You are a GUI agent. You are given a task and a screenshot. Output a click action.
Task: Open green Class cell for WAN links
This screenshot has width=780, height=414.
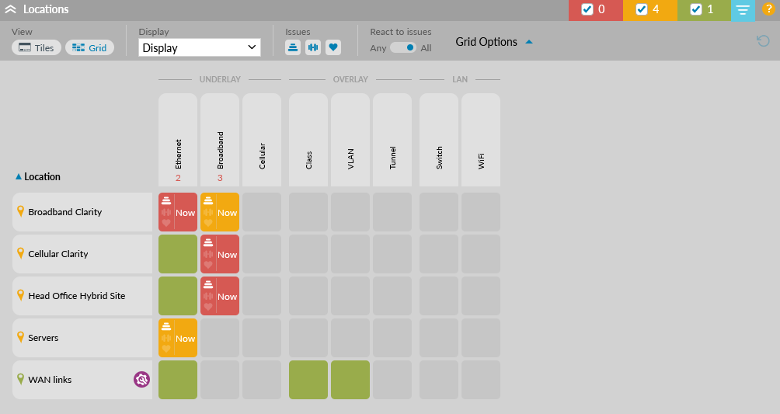[308, 380]
